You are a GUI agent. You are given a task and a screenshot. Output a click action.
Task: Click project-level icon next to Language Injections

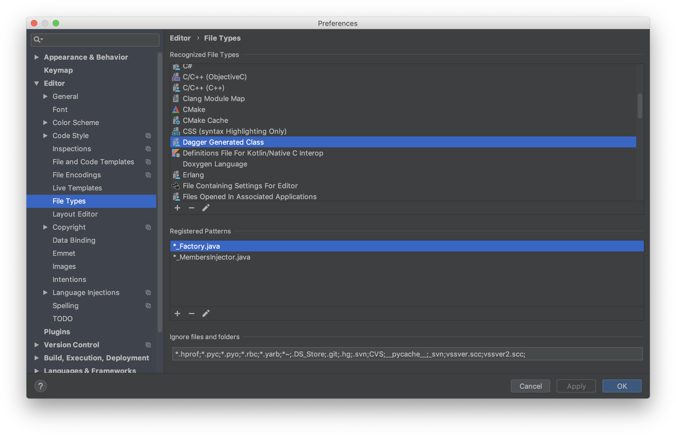(148, 293)
